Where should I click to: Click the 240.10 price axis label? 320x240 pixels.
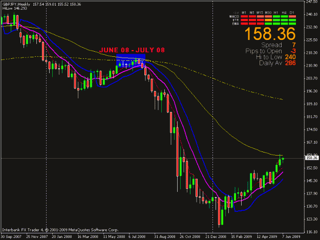pyautogui.click(x=312, y=14)
